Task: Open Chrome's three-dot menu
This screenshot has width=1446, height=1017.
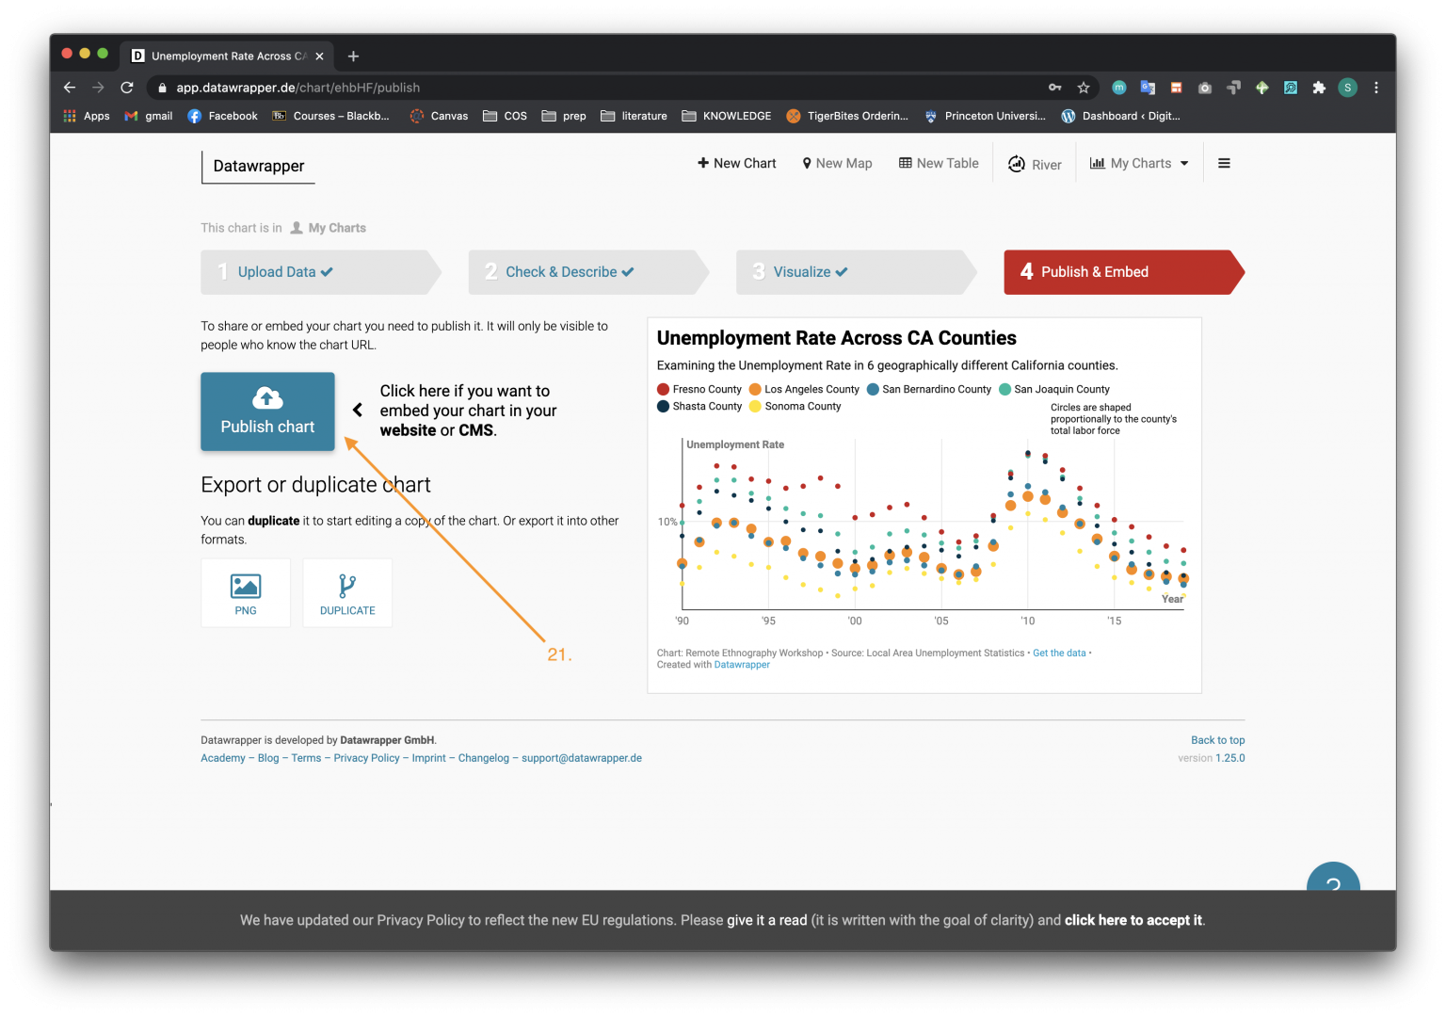Action: 1375,87
